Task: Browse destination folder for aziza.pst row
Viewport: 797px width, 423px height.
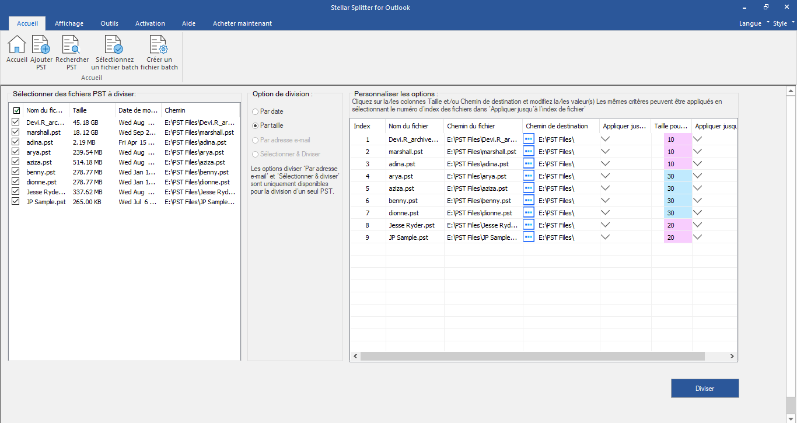Action: coord(529,188)
